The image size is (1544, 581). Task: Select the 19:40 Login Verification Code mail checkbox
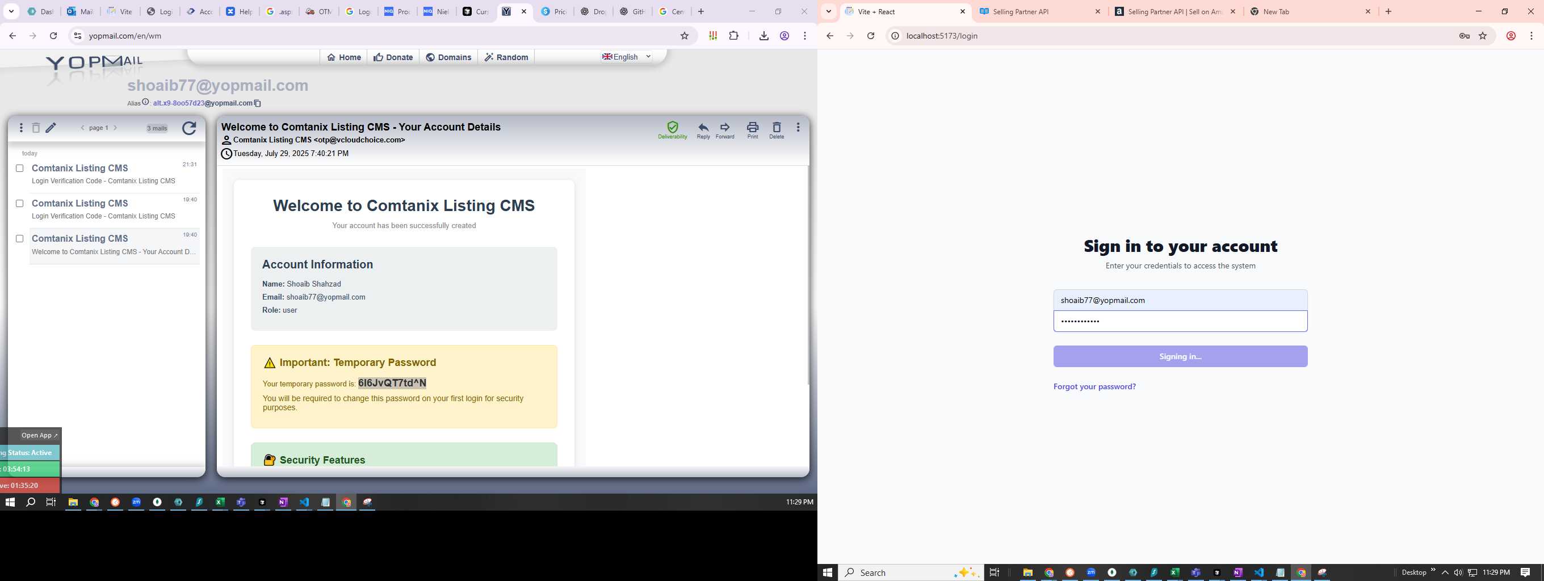click(x=20, y=204)
